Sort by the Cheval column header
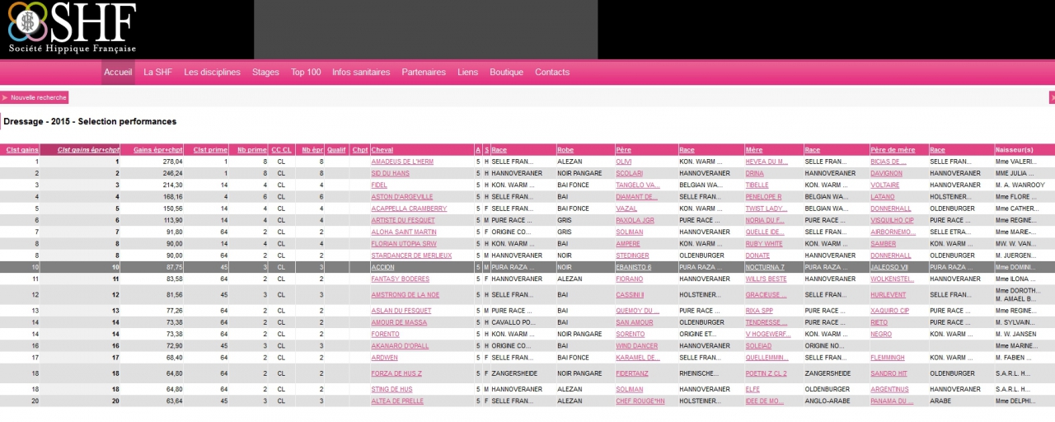The image size is (1055, 422). 382,150
